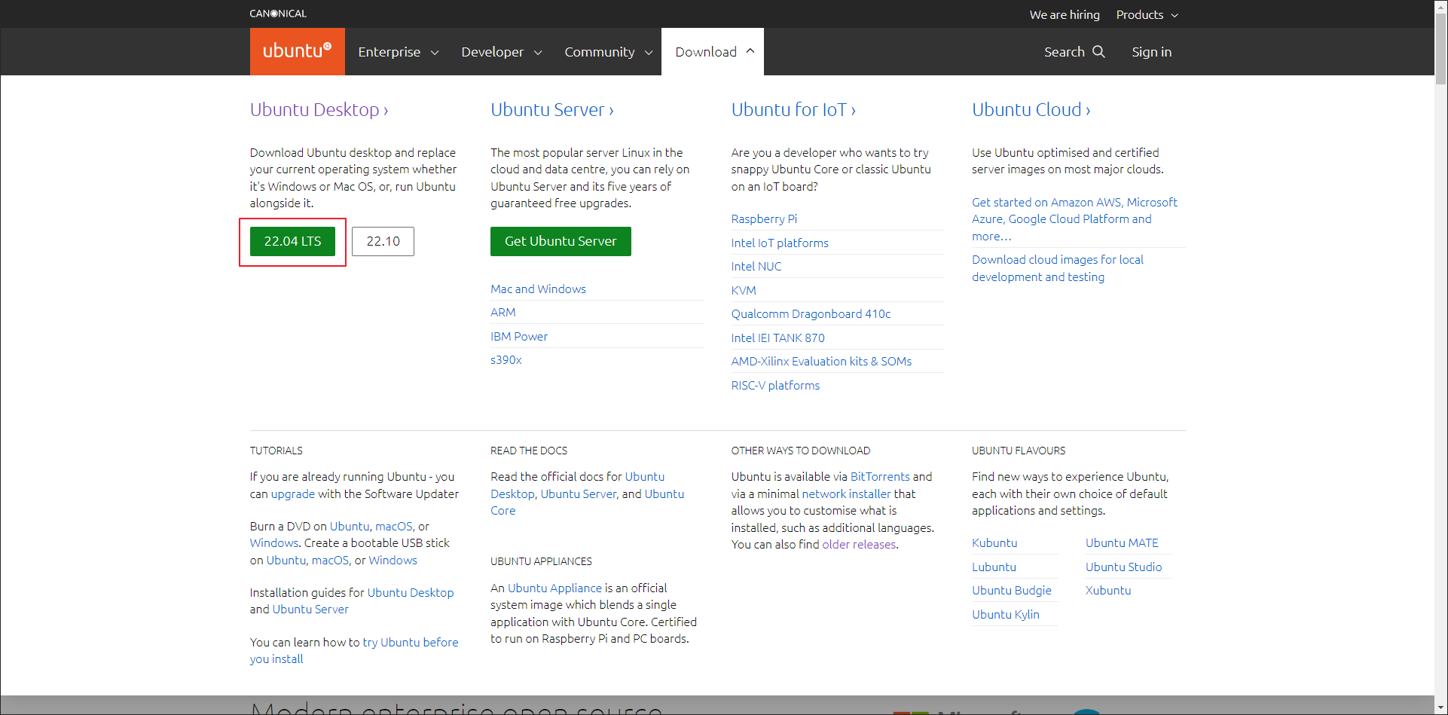The height and width of the screenshot is (715, 1448).
Task: Open the IBM Power link
Action: 519,336
